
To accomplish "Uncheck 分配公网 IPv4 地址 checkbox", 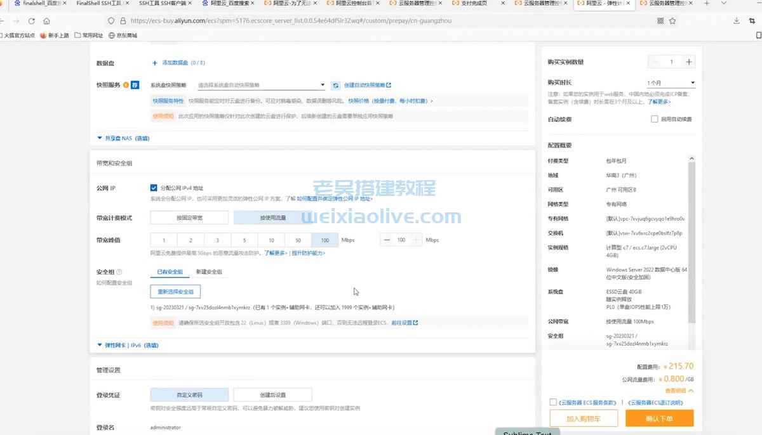I will (154, 188).
